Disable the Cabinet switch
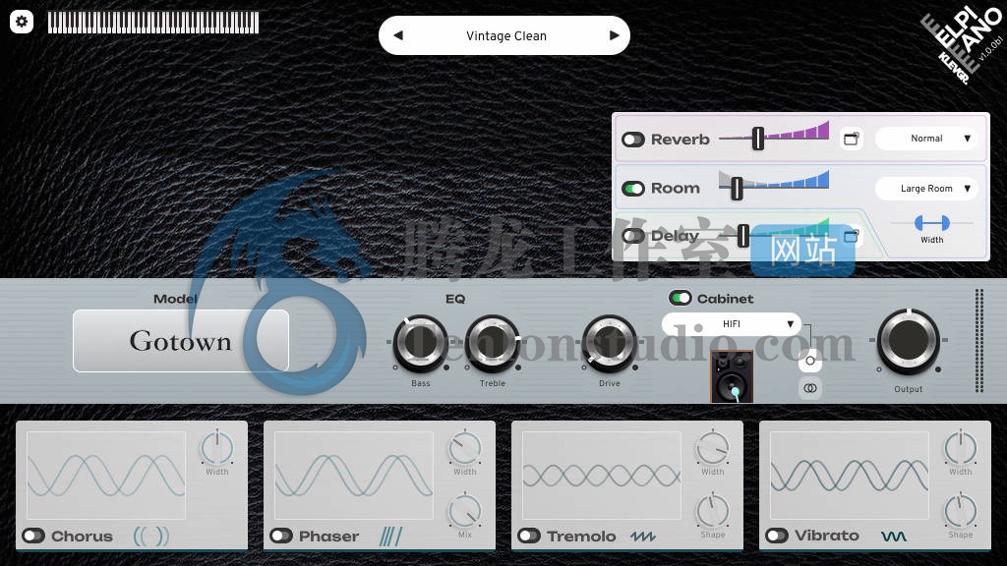 [x=681, y=298]
